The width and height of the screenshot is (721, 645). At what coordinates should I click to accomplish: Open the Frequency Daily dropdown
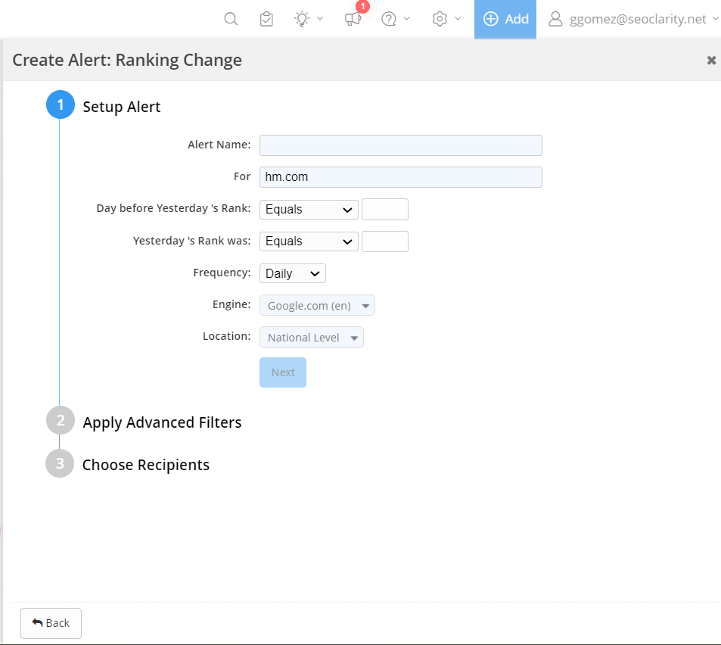(292, 273)
